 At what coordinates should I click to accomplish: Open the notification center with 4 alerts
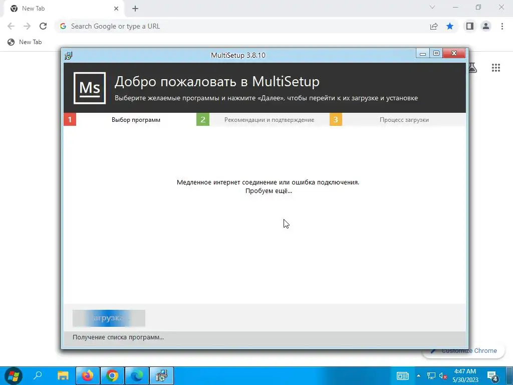click(x=492, y=376)
